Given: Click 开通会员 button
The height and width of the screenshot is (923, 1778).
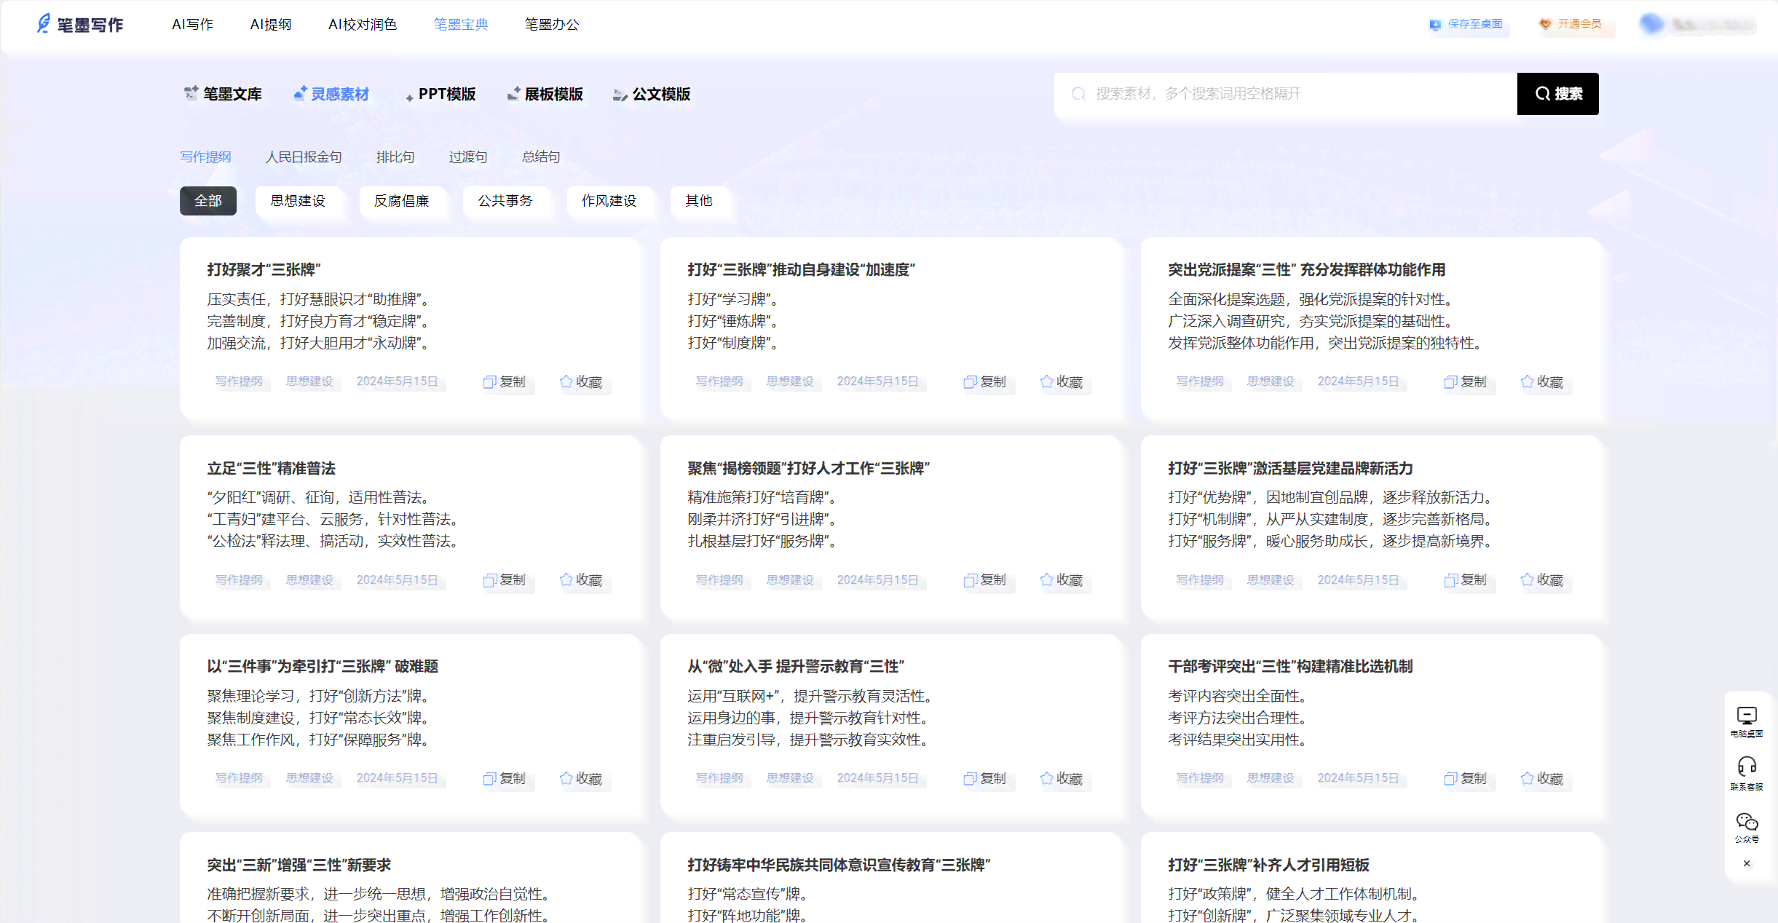Looking at the screenshot, I should 1570,24.
